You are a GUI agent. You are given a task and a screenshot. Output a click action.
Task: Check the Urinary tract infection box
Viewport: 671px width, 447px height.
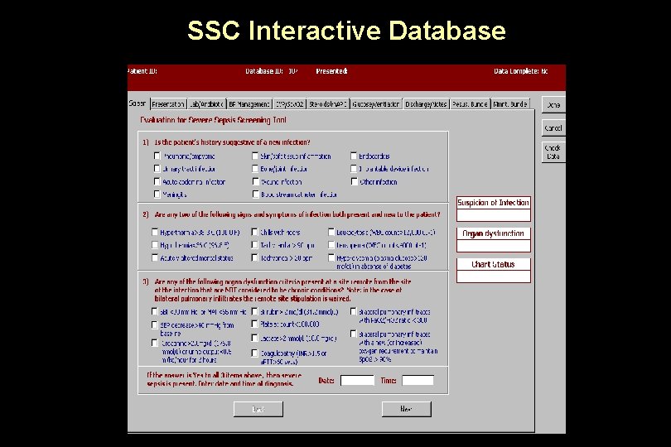coord(157,169)
